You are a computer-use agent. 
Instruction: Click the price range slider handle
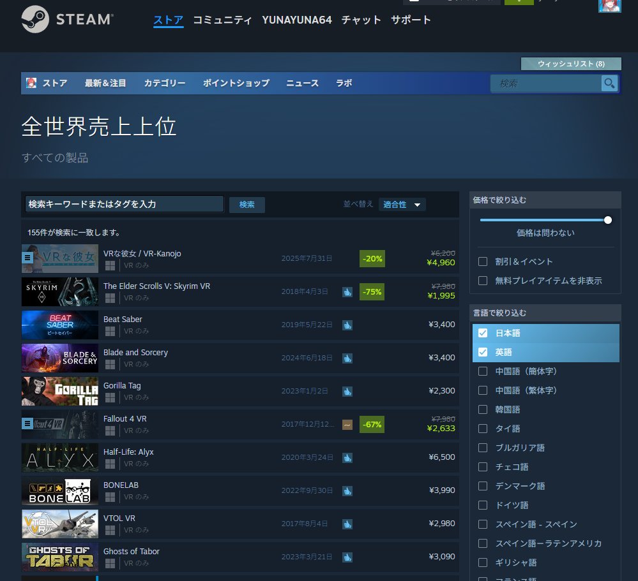coord(608,220)
